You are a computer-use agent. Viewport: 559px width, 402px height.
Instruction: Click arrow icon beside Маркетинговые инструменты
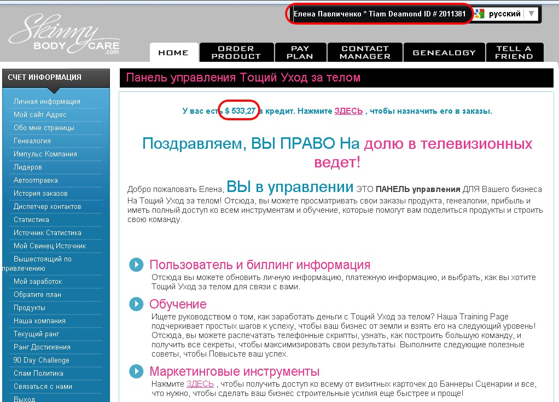136,371
